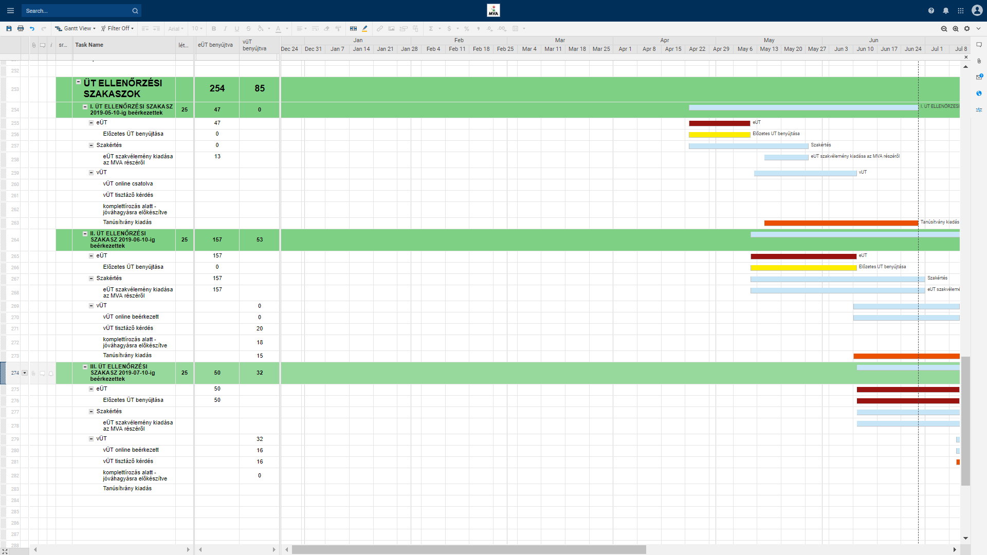Open the Attachments panel paperclip icon
Screen dimensions: 987x555
(x=979, y=61)
